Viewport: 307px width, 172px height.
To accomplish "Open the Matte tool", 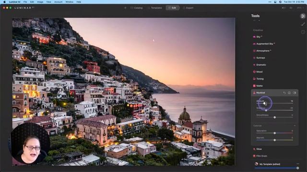I will click(258, 86).
